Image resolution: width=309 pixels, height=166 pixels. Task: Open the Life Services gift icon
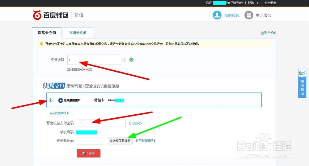tap(249, 15)
